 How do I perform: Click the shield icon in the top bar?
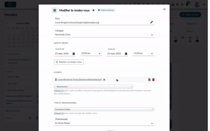tap(177, 4)
